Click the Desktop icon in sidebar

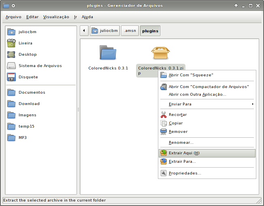11,55
